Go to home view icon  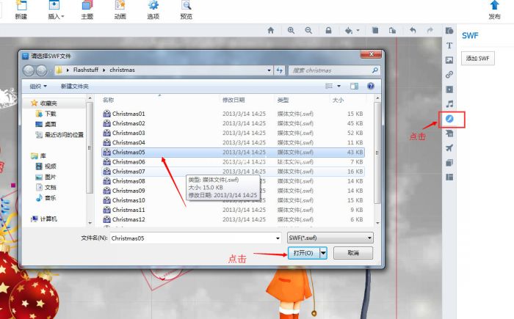[x=271, y=31]
